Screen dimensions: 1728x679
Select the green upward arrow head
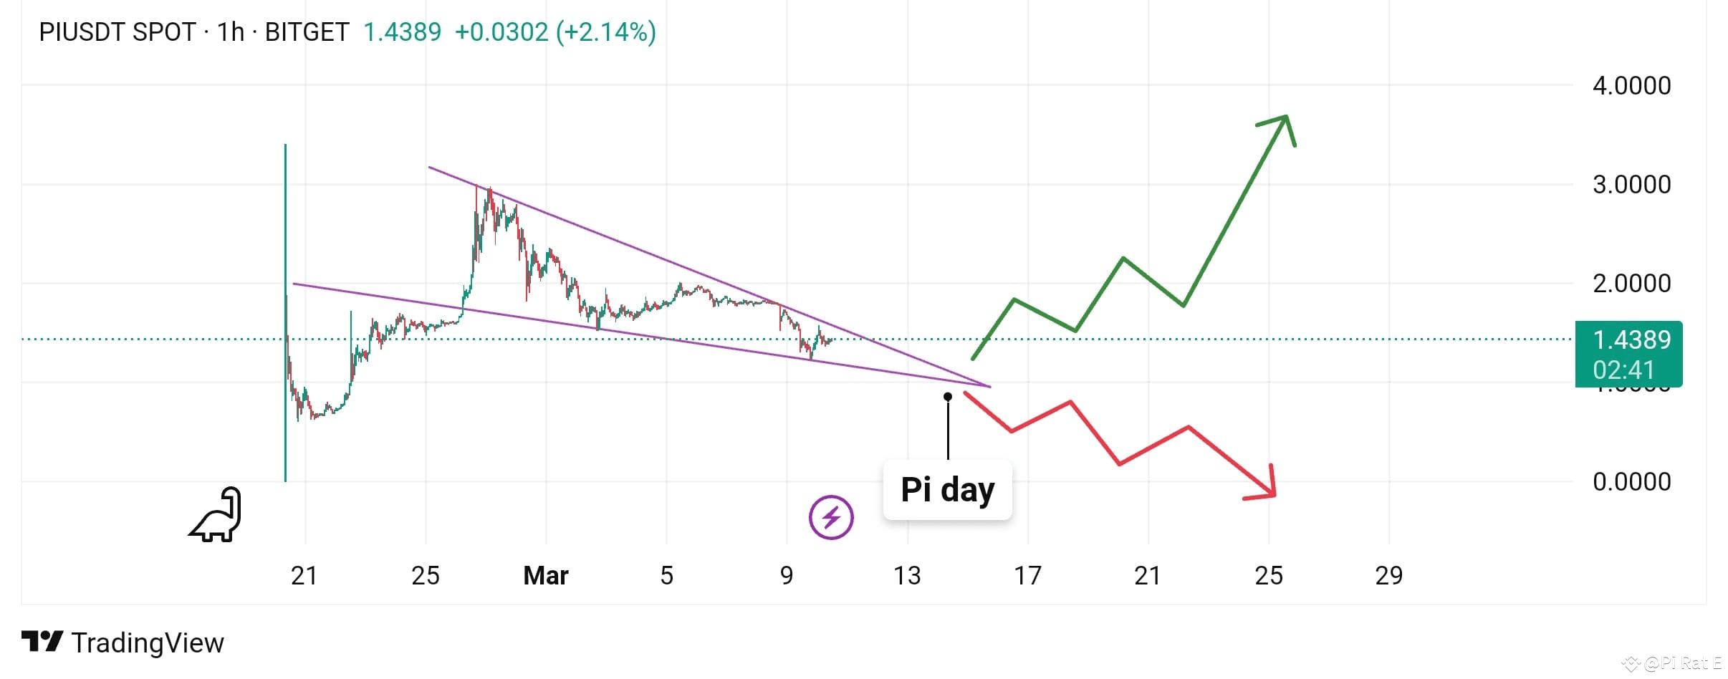[x=1280, y=129]
